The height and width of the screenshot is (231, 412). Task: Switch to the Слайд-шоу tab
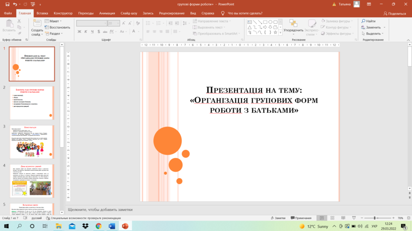[129, 13]
